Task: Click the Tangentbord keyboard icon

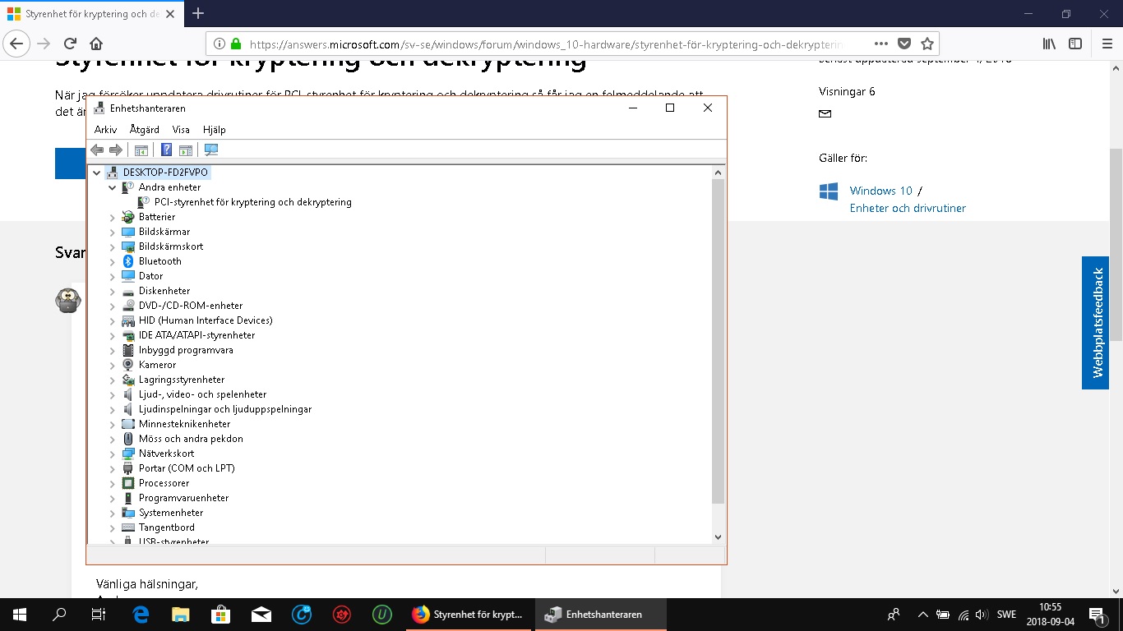Action: (127, 527)
